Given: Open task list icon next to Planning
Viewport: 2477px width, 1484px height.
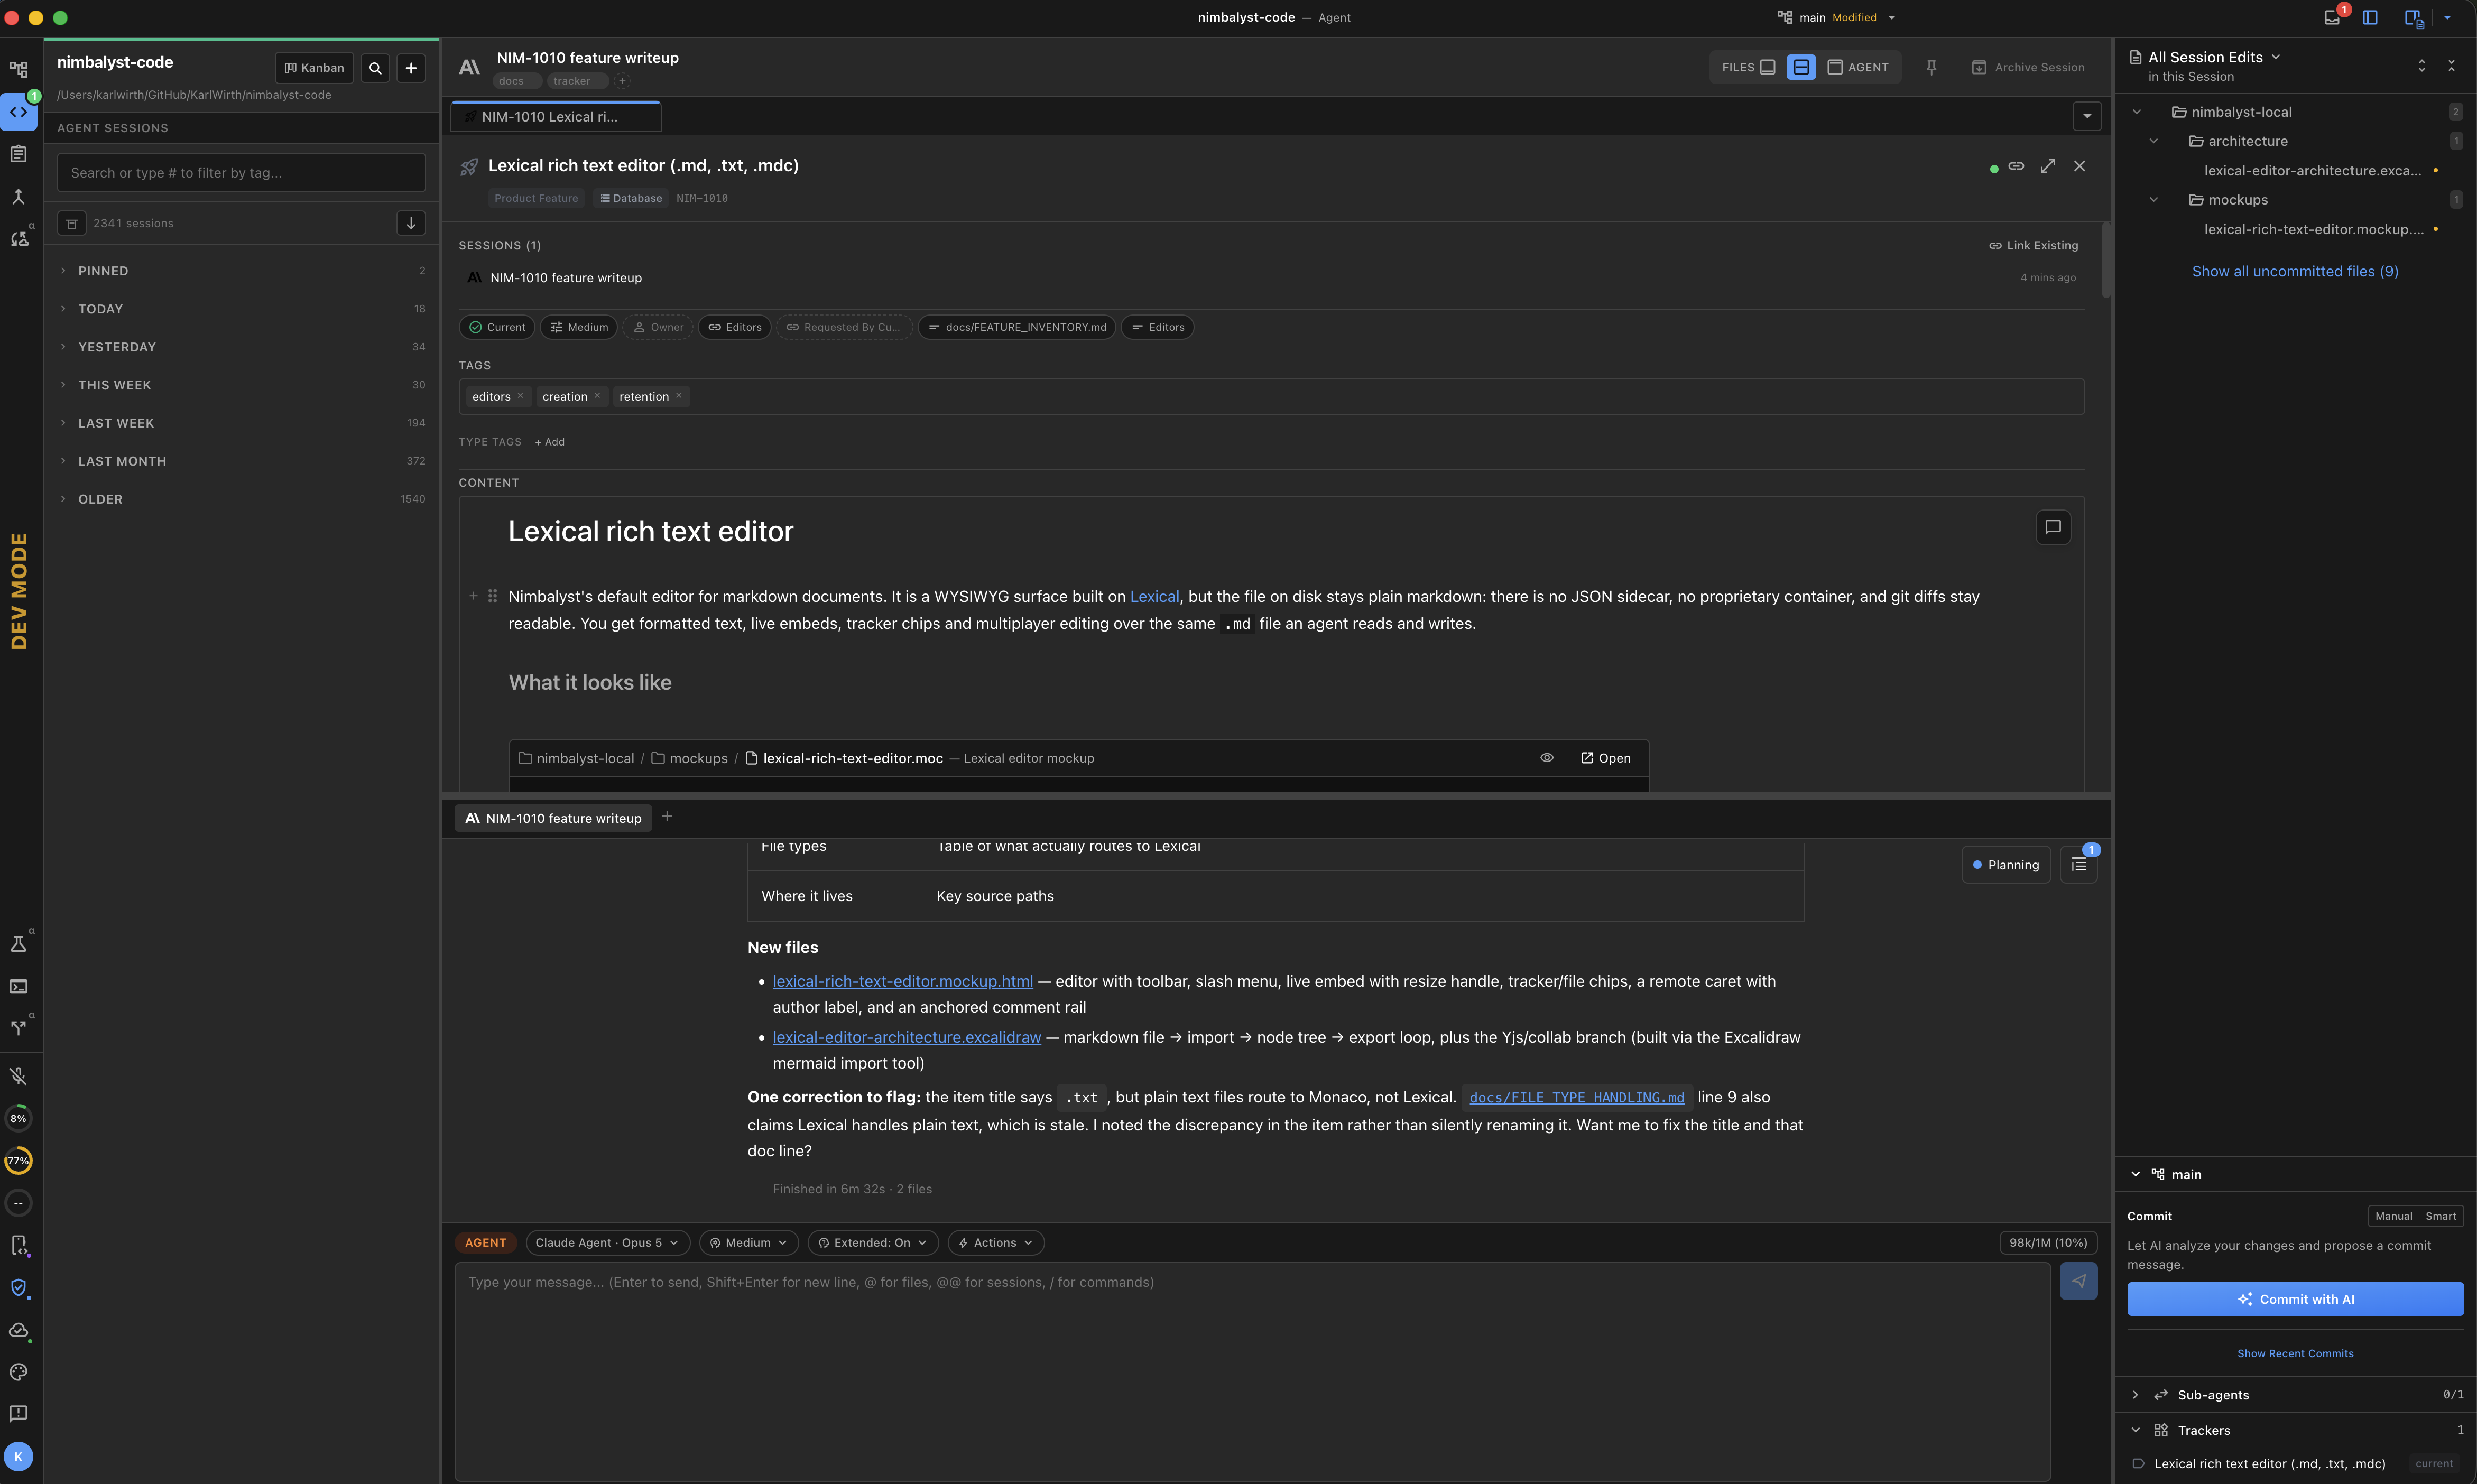Looking at the screenshot, I should [2079, 865].
